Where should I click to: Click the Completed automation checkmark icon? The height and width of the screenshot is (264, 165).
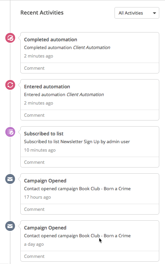pyautogui.click(x=10, y=38)
